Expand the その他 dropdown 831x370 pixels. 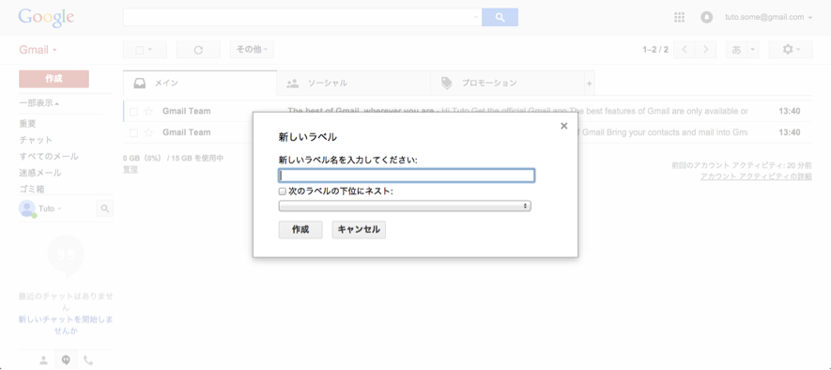[252, 50]
